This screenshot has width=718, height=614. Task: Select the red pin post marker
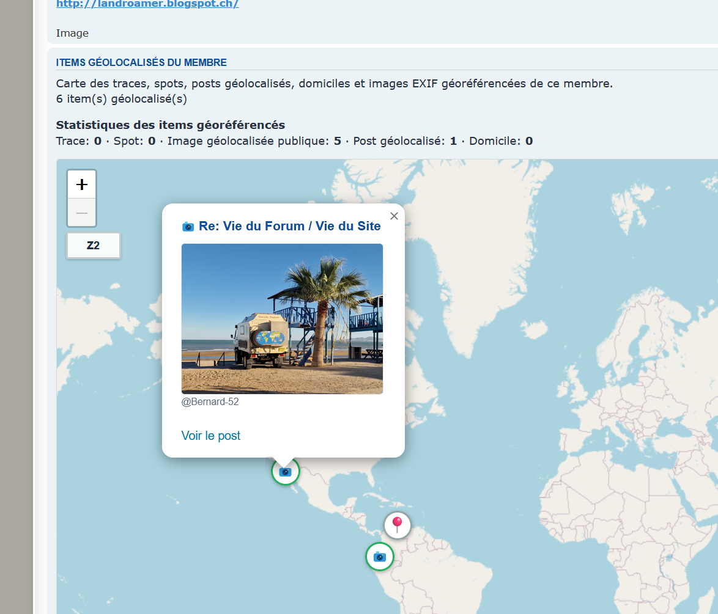click(x=398, y=525)
